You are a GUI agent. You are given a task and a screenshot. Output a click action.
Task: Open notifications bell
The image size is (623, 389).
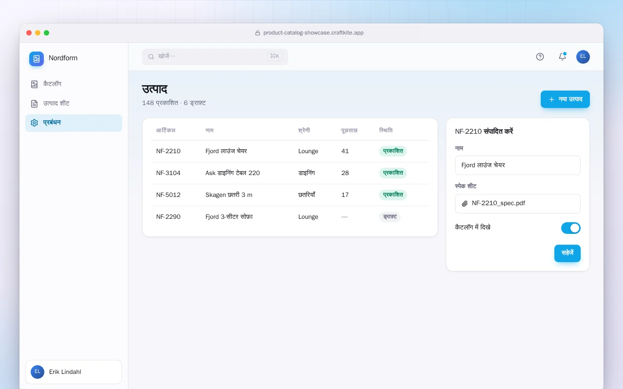pyautogui.click(x=562, y=56)
